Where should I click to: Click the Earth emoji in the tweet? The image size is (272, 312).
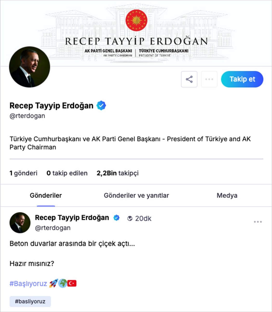pos(63,283)
